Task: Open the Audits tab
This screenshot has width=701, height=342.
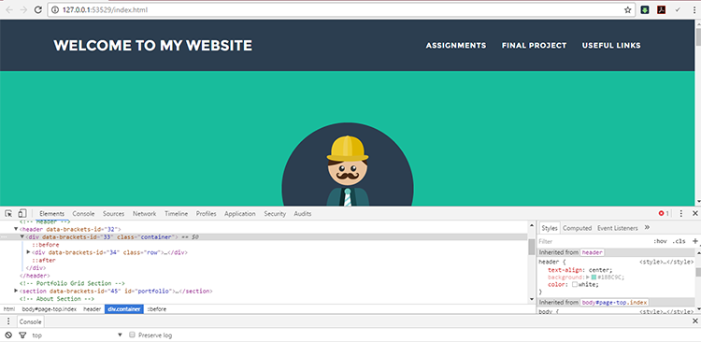Action: pyautogui.click(x=303, y=214)
